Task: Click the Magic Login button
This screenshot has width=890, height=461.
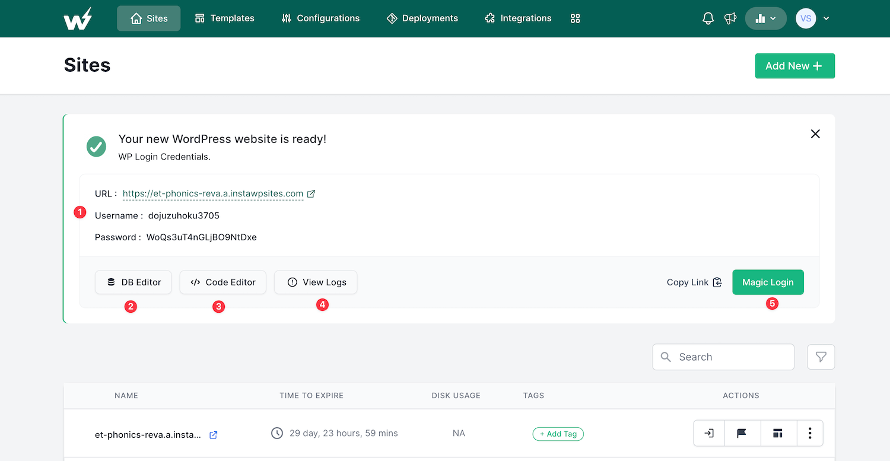Action: [768, 282]
